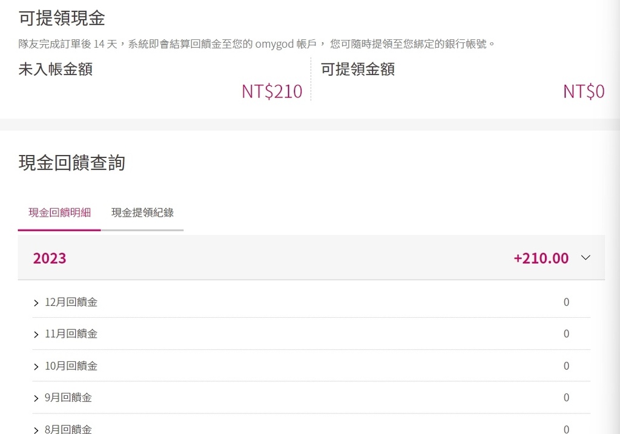Click the NT$0 withdrawable amount

tap(584, 91)
